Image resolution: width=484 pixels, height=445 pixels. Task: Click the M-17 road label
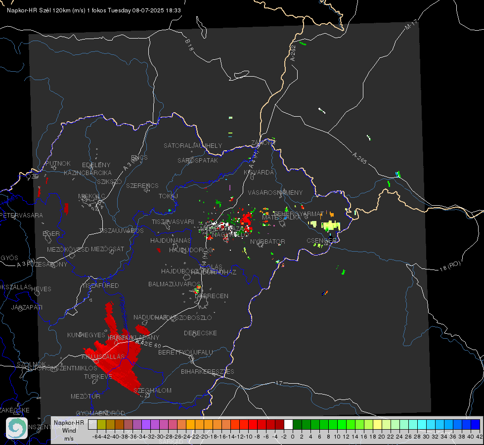(x=411, y=24)
